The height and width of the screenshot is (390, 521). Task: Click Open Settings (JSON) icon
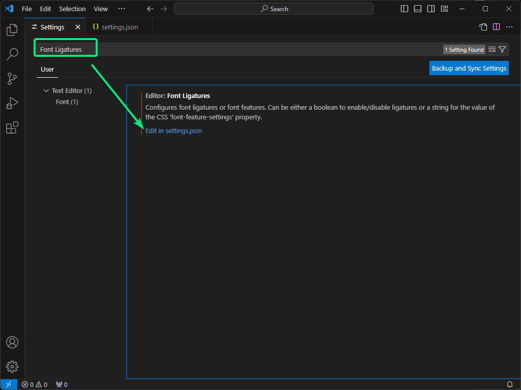pyautogui.click(x=483, y=27)
